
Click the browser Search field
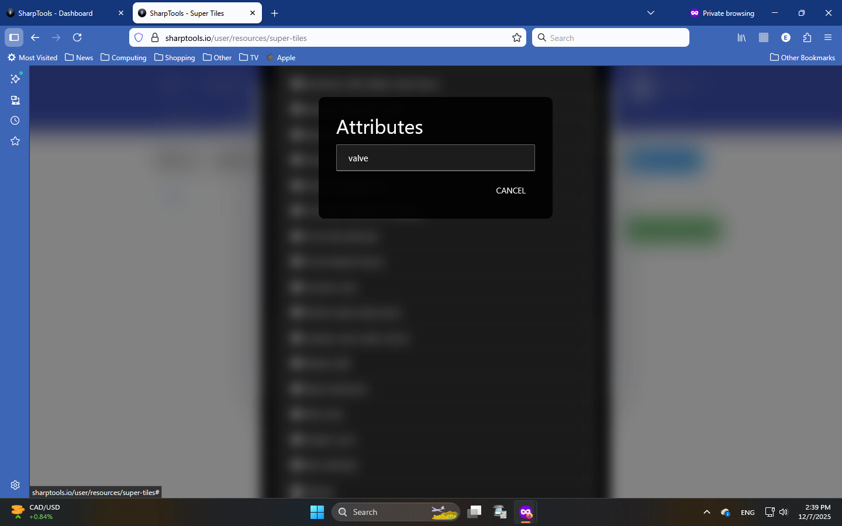pos(610,37)
